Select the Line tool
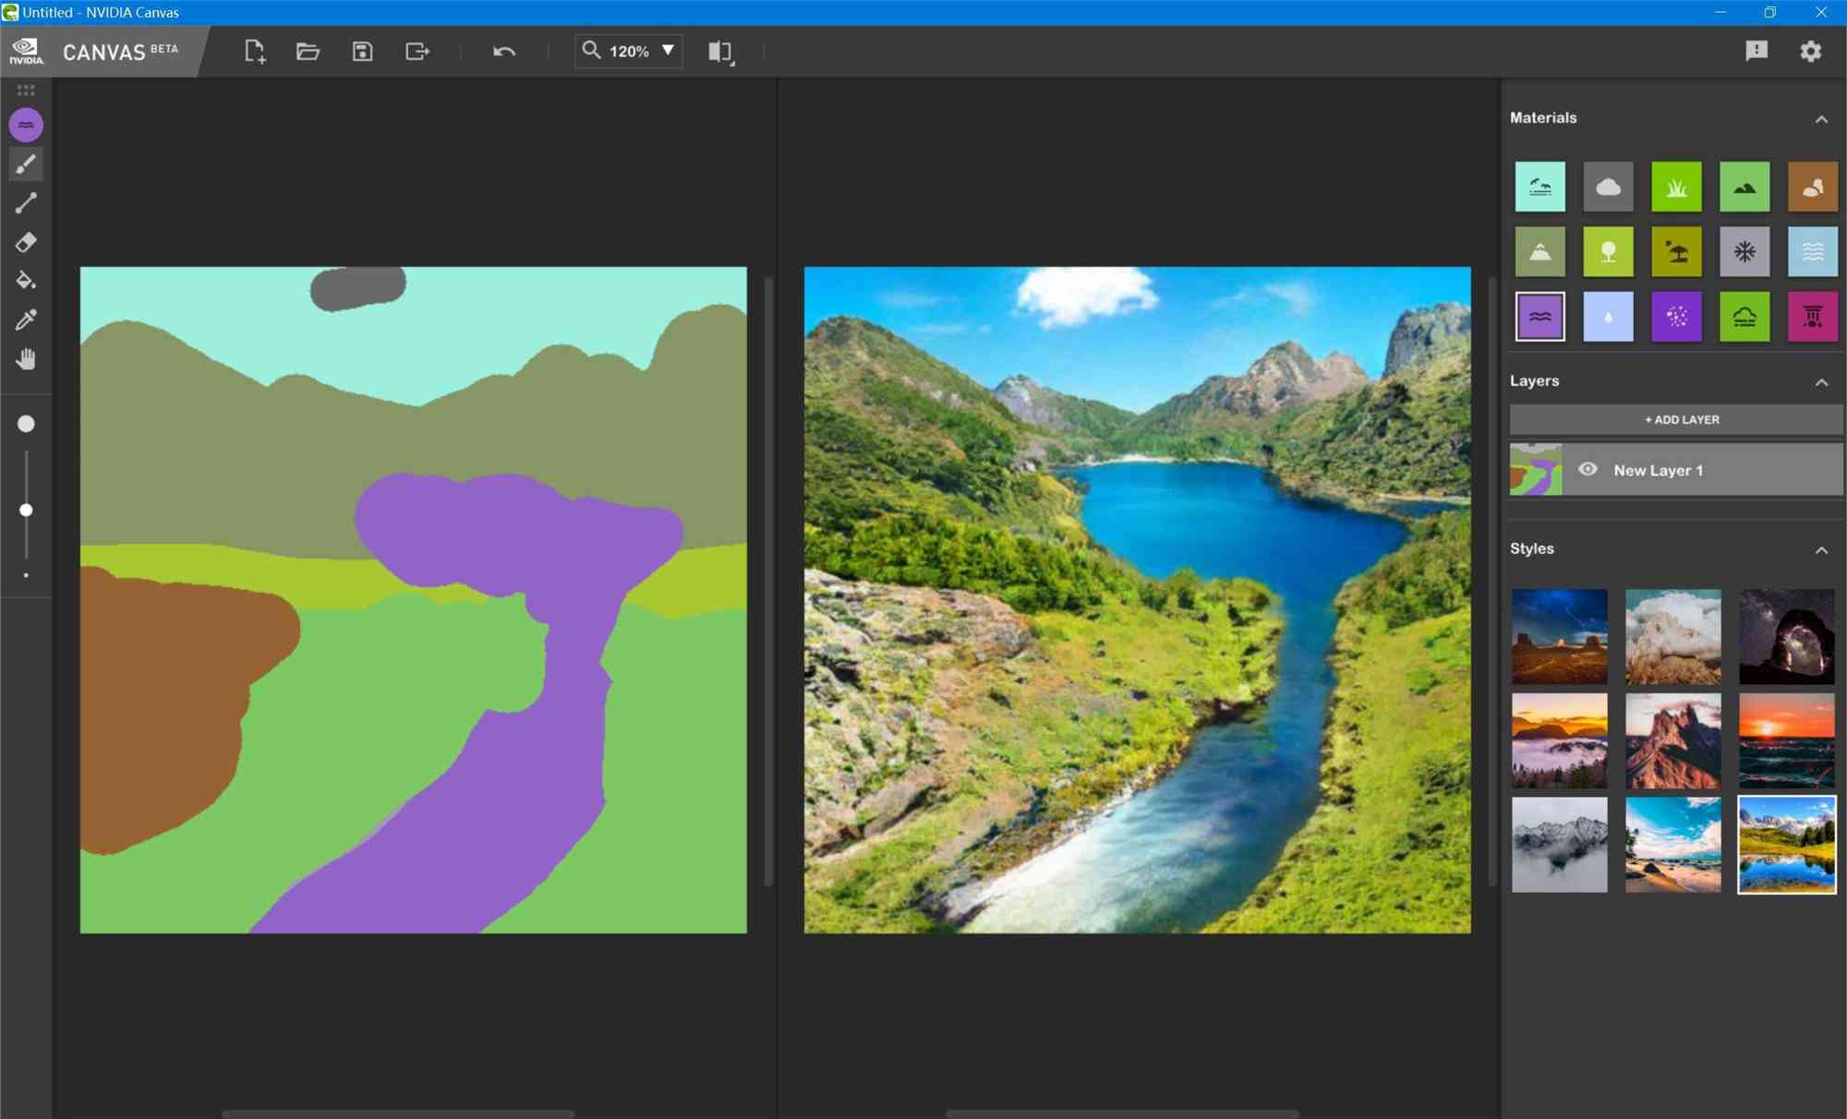1847x1119 pixels. [27, 203]
